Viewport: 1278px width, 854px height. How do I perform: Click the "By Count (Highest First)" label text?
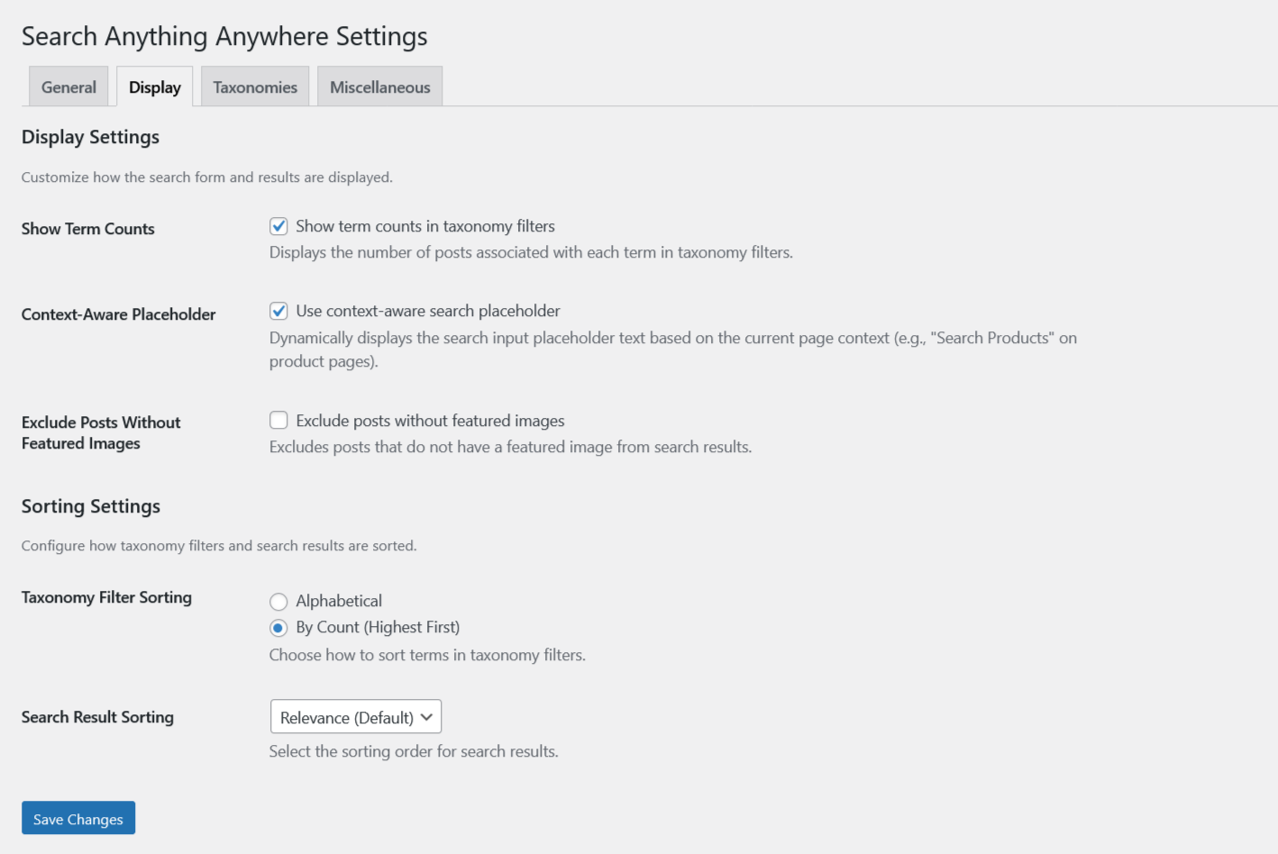(x=378, y=627)
